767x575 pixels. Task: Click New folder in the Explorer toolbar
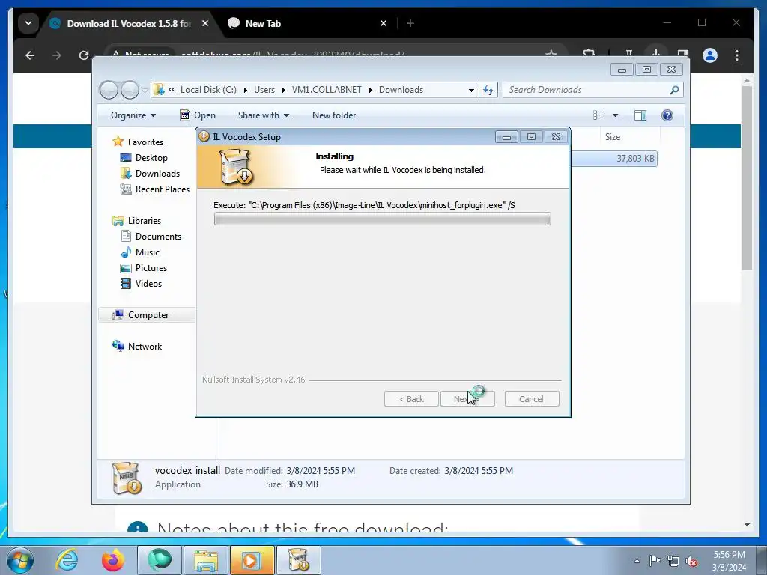(x=334, y=115)
